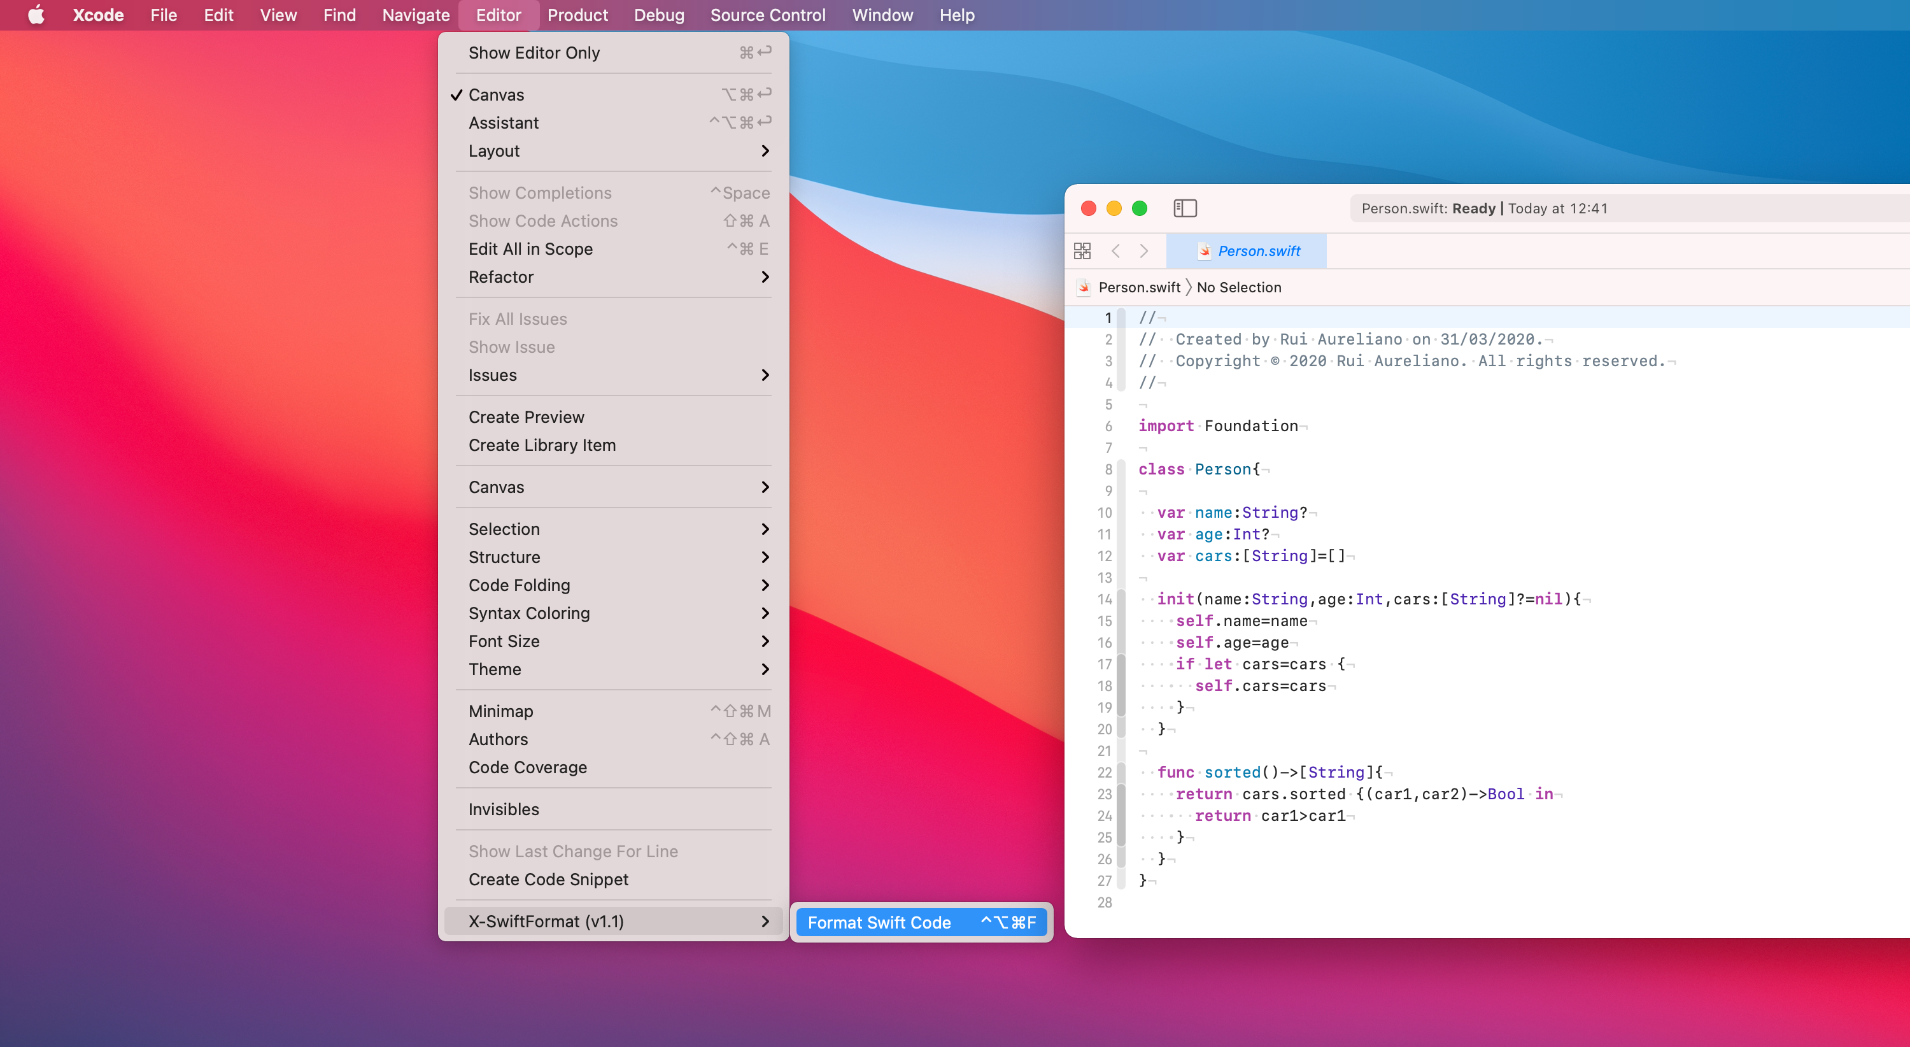Select the Person.swift editor tab
1910x1047 pixels.
(x=1258, y=251)
